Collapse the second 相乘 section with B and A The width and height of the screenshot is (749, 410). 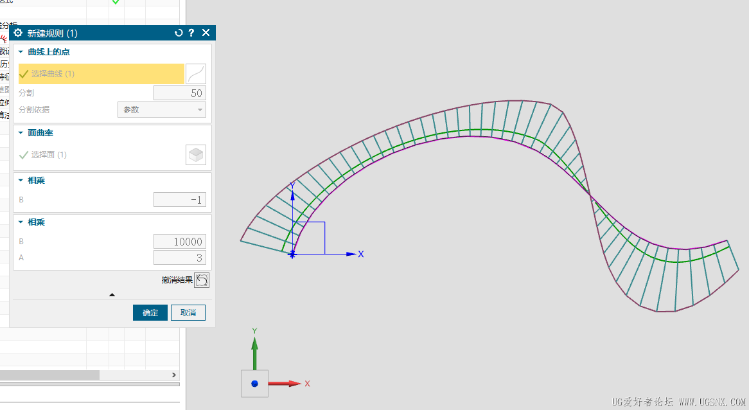pyautogui.click(x=21, y=222)
